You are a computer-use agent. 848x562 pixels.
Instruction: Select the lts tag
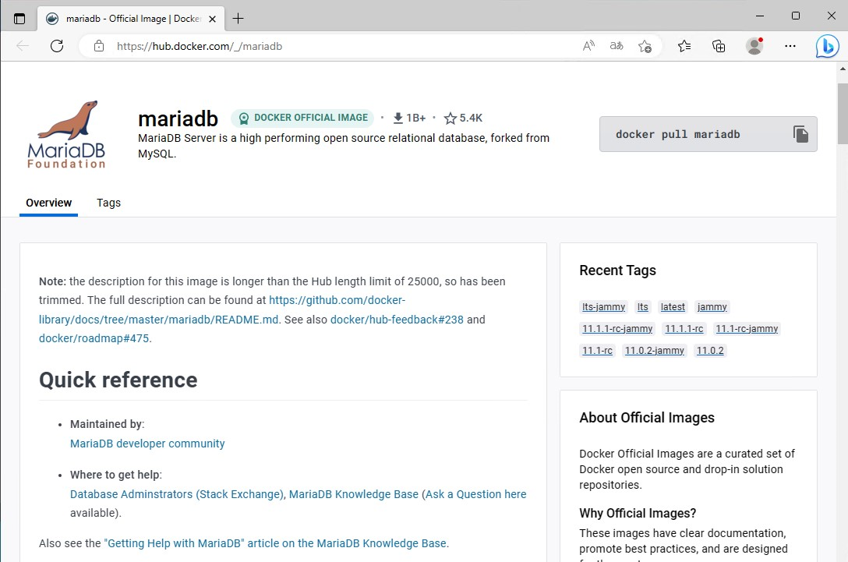[x=642, y=306]
